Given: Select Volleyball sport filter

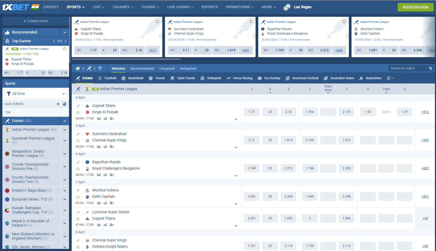Looking at the screenshot, I should click(x=211, y=78).
